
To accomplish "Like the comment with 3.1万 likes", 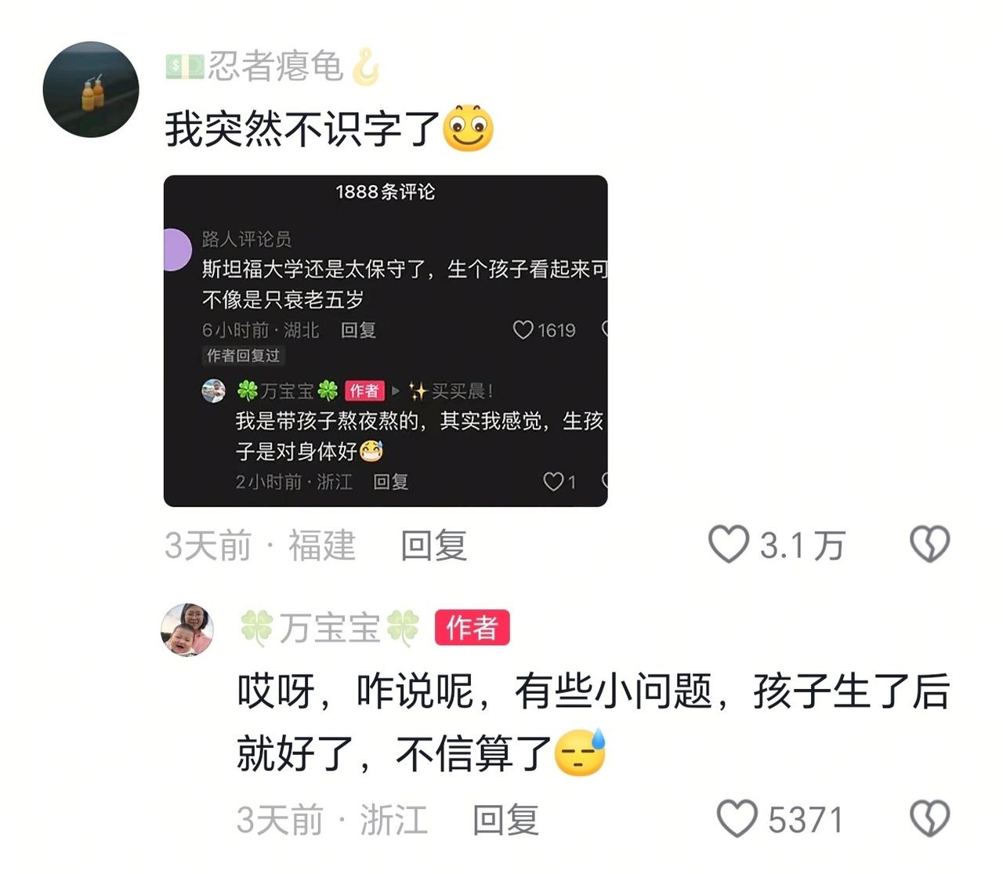I will 729,545.
